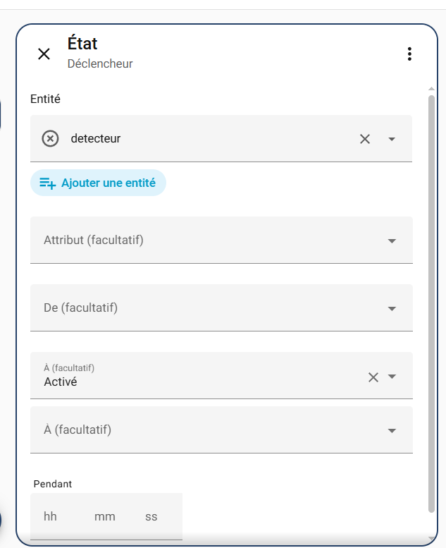Open the three-dot overflow menu
Image resolution: width=446 pixels, height=548 pixels.
tap(409, 54)
